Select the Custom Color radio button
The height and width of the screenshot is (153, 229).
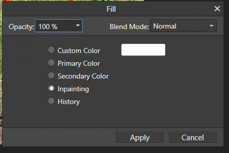(x=51, y=50)
